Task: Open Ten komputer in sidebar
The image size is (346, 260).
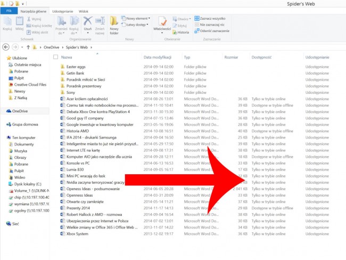Action: tap(21, 137)
